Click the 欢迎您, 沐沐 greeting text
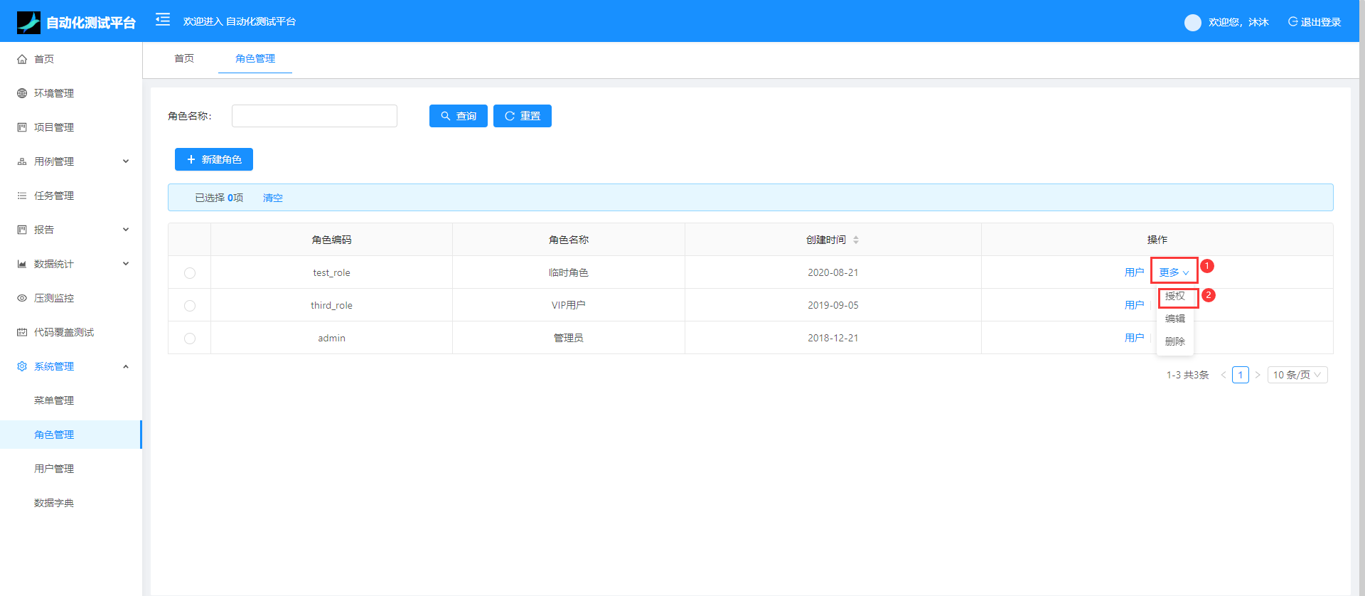This screenshot has width=1365, height=596. pyautogui.click(x=1238, y=22)
